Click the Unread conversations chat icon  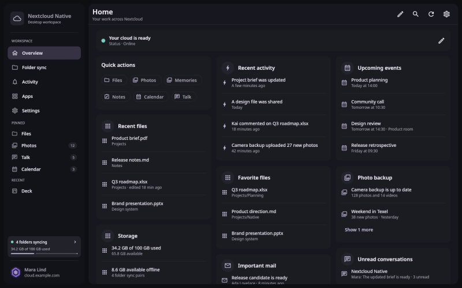point(348,259)
